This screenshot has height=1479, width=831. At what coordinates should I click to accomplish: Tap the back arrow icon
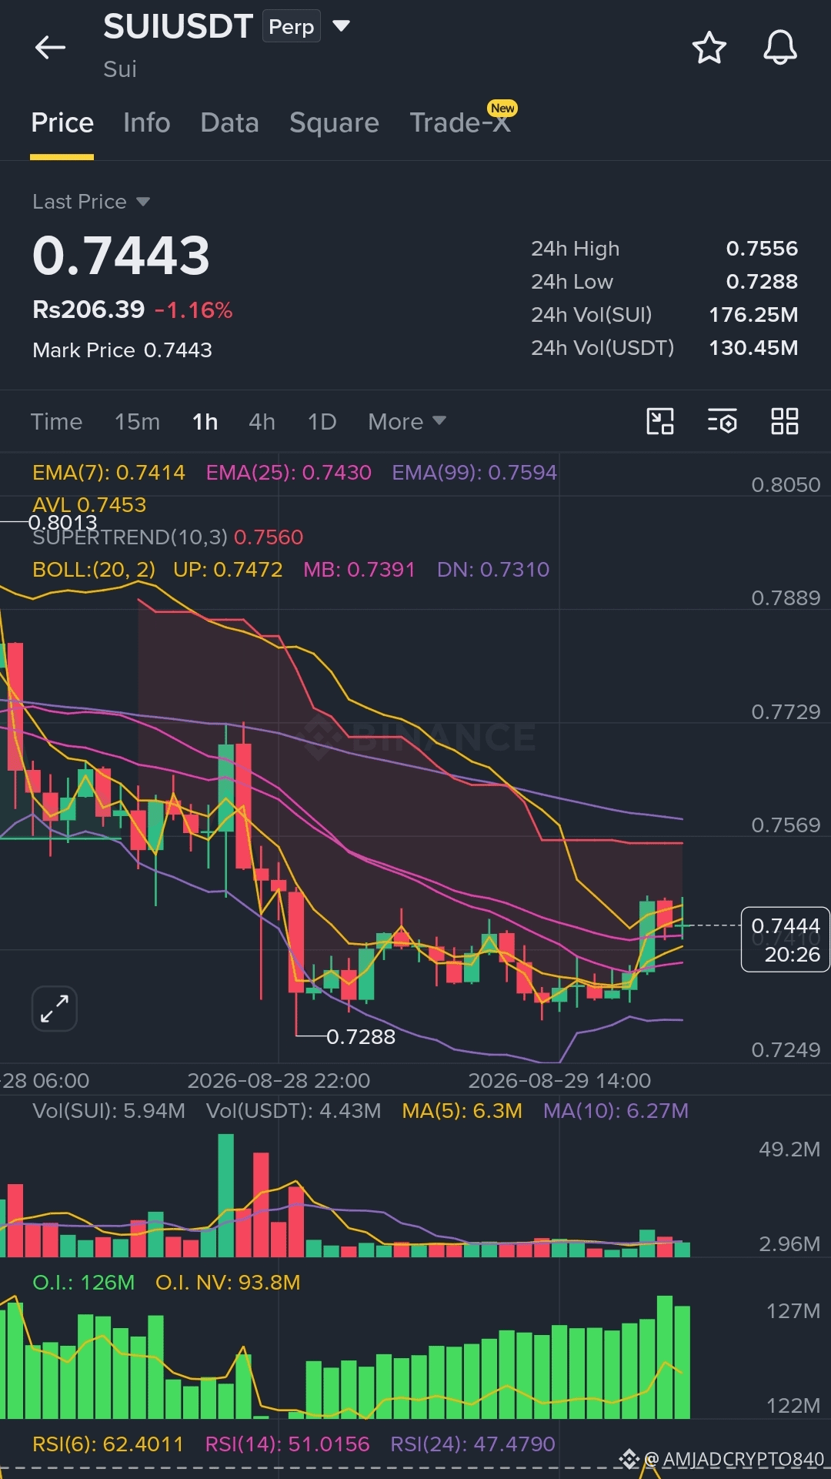pos(50,48)
